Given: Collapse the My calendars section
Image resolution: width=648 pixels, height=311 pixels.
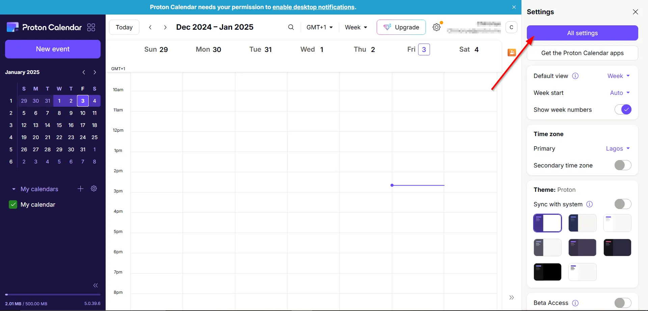Looking at the screenshot, I should point(14,189).
